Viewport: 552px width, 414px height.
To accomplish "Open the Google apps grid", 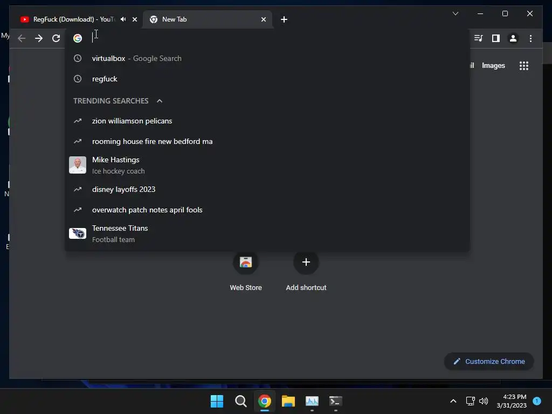I will tap(524, 66).
